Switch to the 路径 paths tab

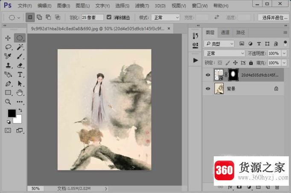[x=240, y=32]
